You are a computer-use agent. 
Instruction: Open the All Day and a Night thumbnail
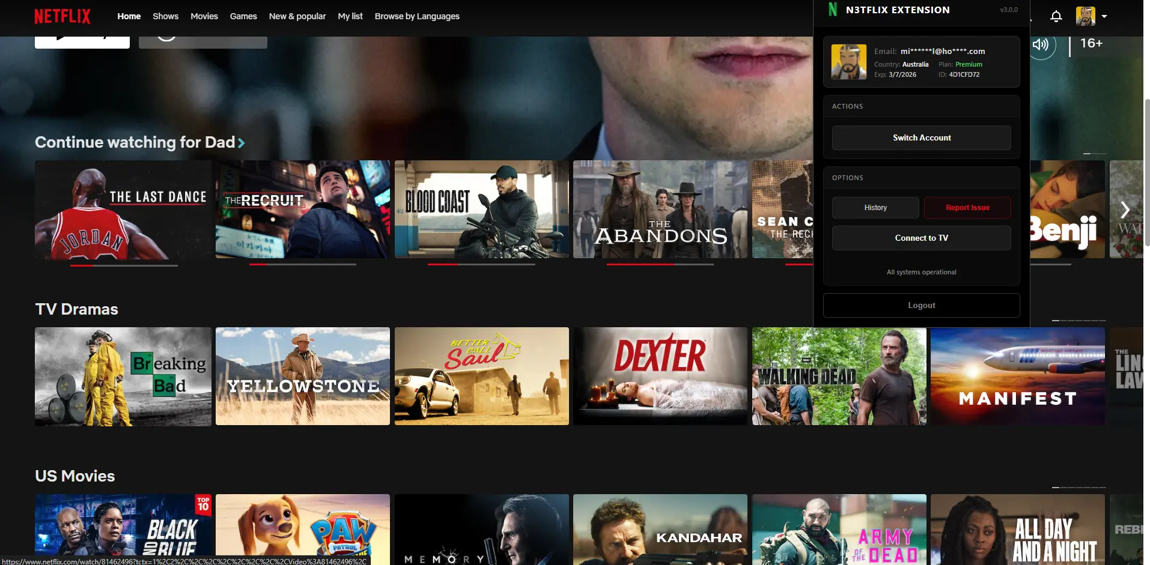click(1018, 530)
